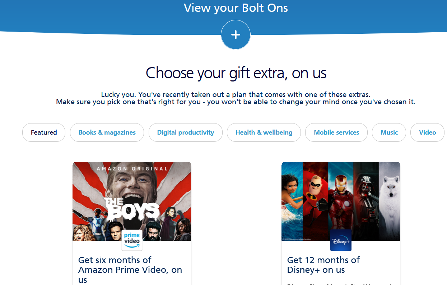This screenshot has width=447, height=285.
Task: Filter extras by Music
Action: coord(389,132)
